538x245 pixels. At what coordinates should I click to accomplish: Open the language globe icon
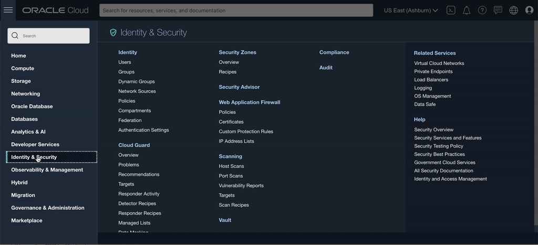pos(514,10)
